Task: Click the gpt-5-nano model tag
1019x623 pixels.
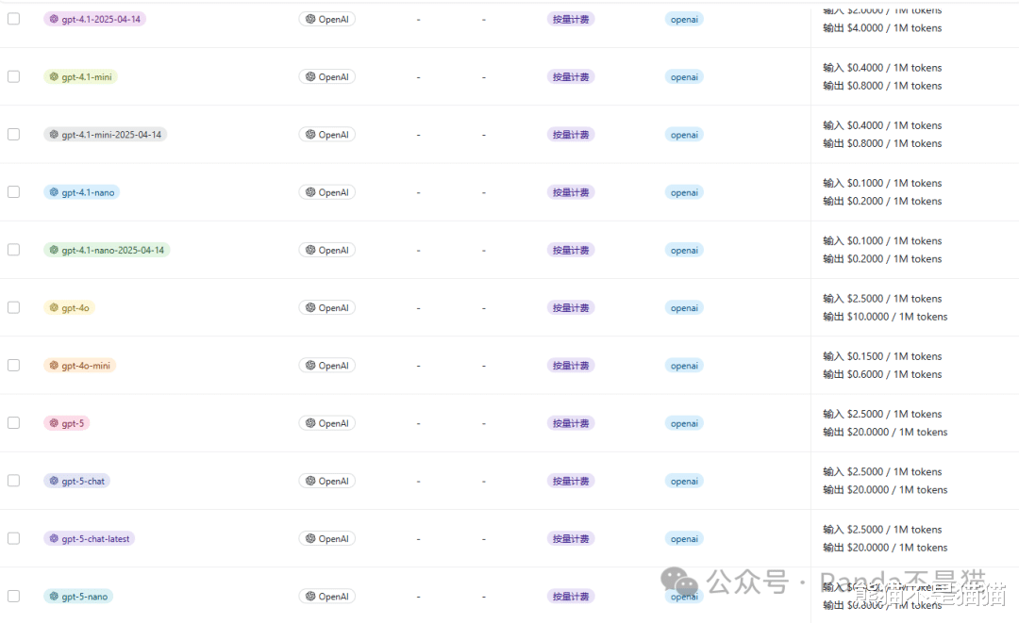Action: click(78, 597)
